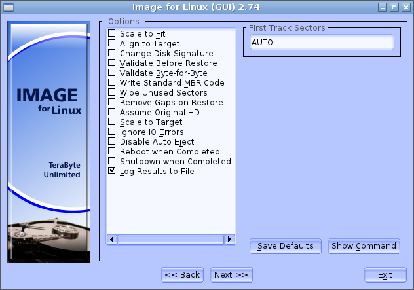Proceed with the Next >> button

(231, 275)
